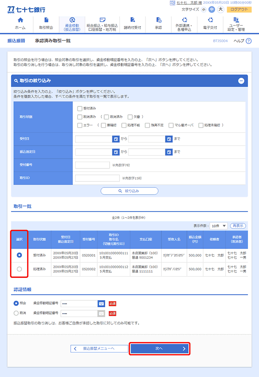
Task: Open 電子交付 icon
Action: click(210, 20)
